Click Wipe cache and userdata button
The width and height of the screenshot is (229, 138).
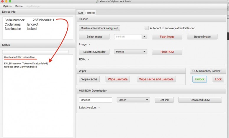[x=156, y=79]
